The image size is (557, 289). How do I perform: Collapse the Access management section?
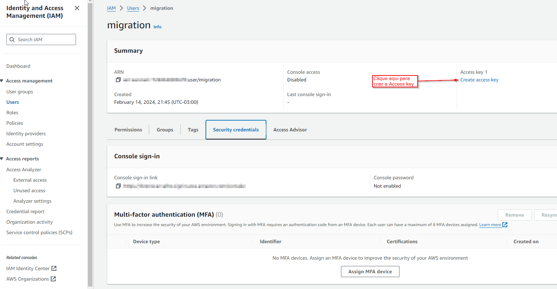pyautogui.click(x=2, y=81)
